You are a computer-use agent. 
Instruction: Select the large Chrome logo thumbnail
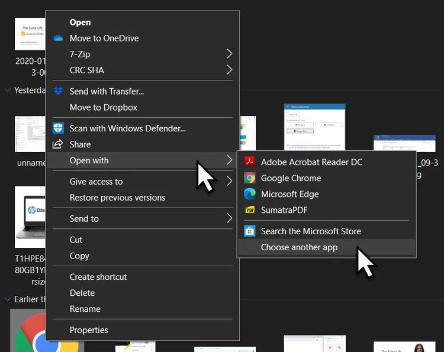point(28,331)
